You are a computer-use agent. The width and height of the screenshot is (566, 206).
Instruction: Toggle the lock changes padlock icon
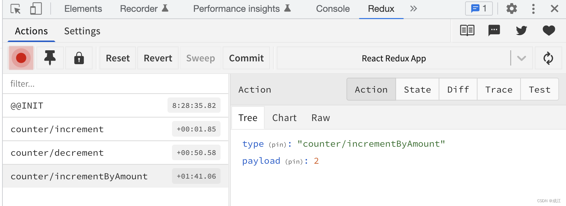coord(79,58)
